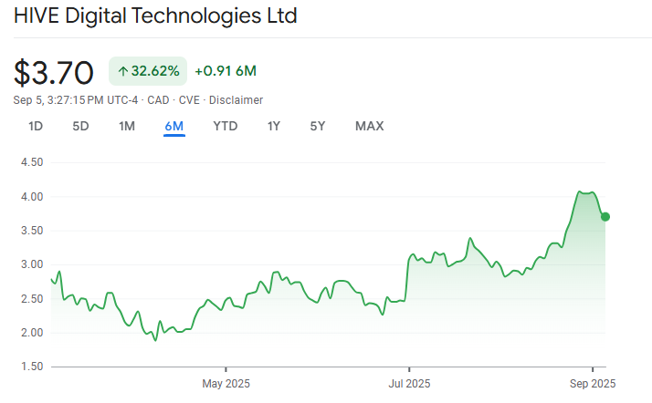The height and width of the screenshot is (403, 652).
Task: Click the HIVE Digital Technologies Ltd title
Action: pyautogui.click(x=155, y=16)
